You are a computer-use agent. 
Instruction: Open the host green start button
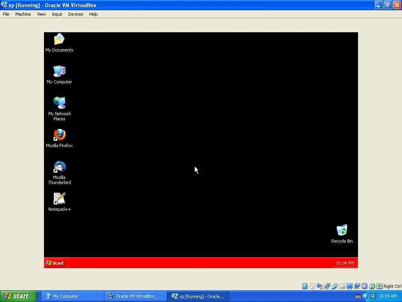(x=18, y=296)
